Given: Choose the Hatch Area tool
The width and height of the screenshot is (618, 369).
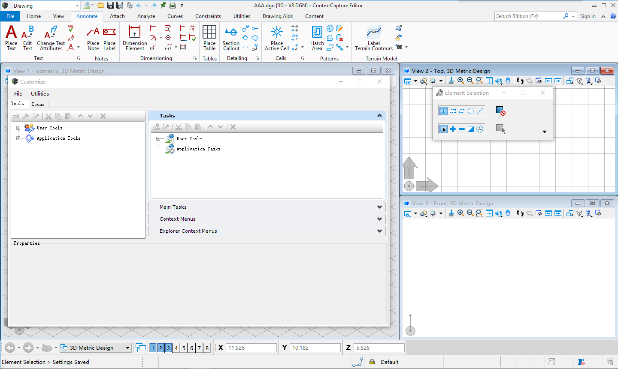Looking at the screenshot, I should coord(317,38).
